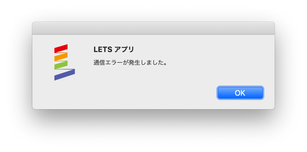Dismiss the communication error via OK label
The height and width of the screenshot is (152, 307).
tap(240, 93)
